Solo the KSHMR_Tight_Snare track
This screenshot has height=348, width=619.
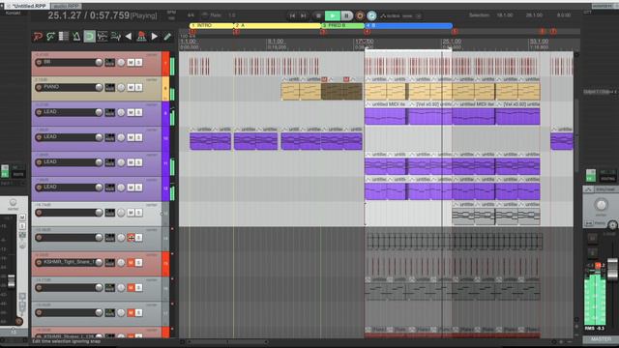(138, 262)
